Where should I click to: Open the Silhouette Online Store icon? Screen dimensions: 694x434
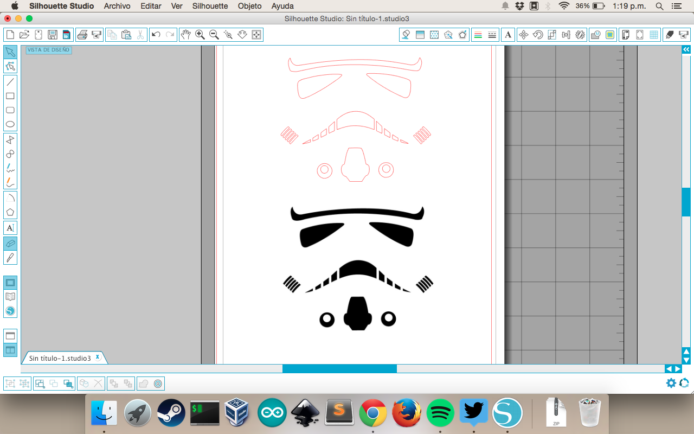pyautogui.click(x=10, y=311)
